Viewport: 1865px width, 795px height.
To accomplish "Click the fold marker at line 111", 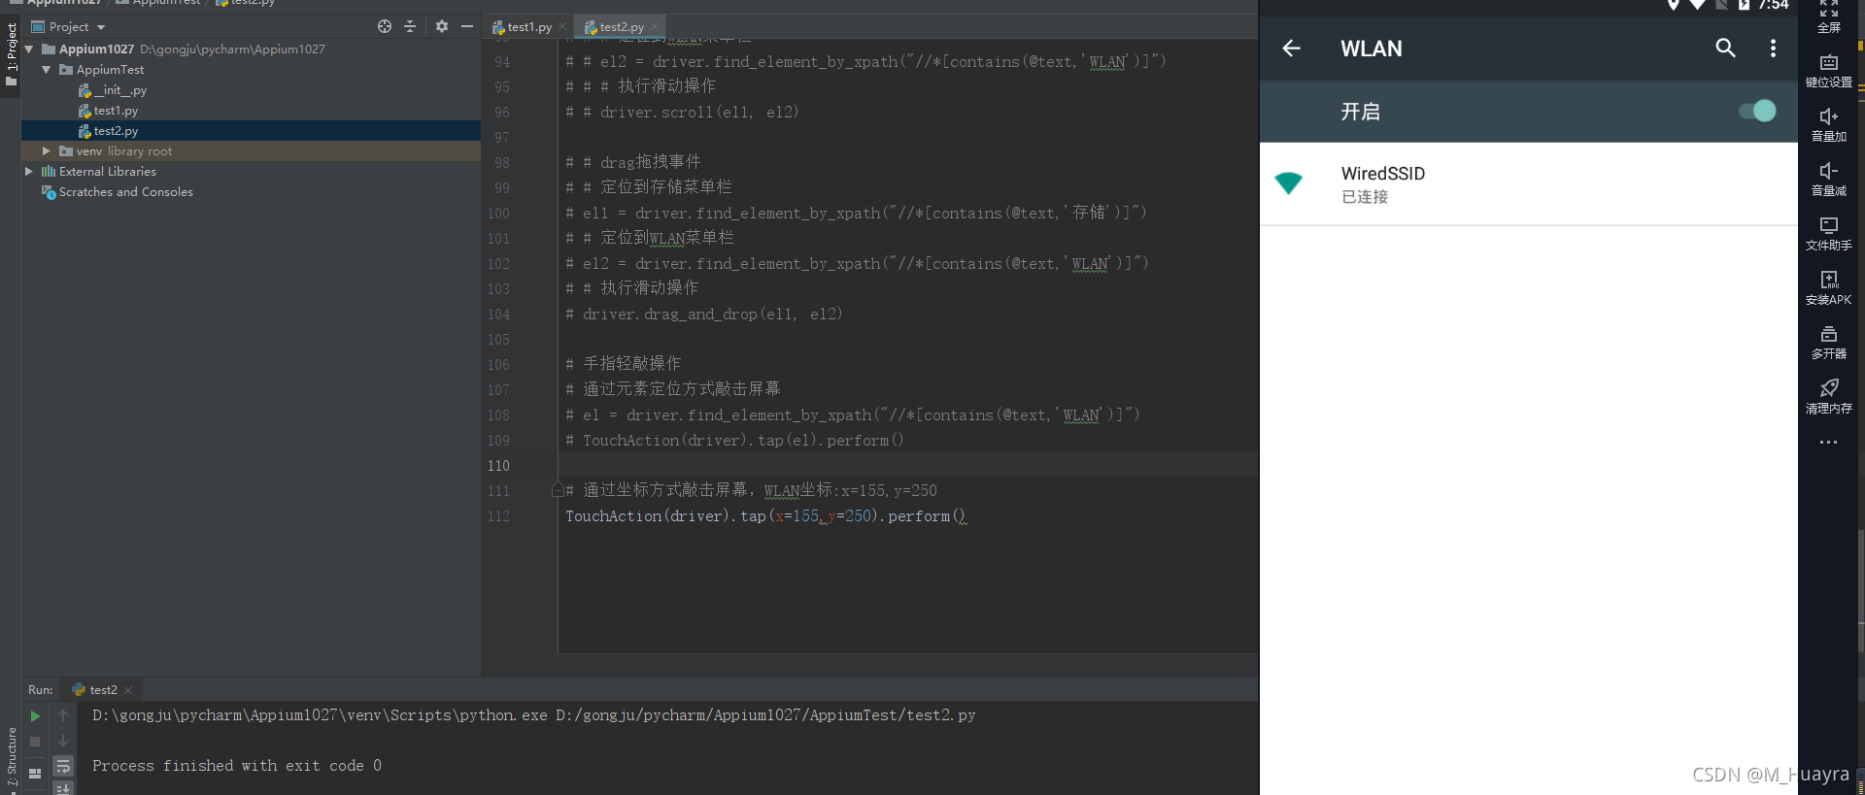I will point(558,490).
